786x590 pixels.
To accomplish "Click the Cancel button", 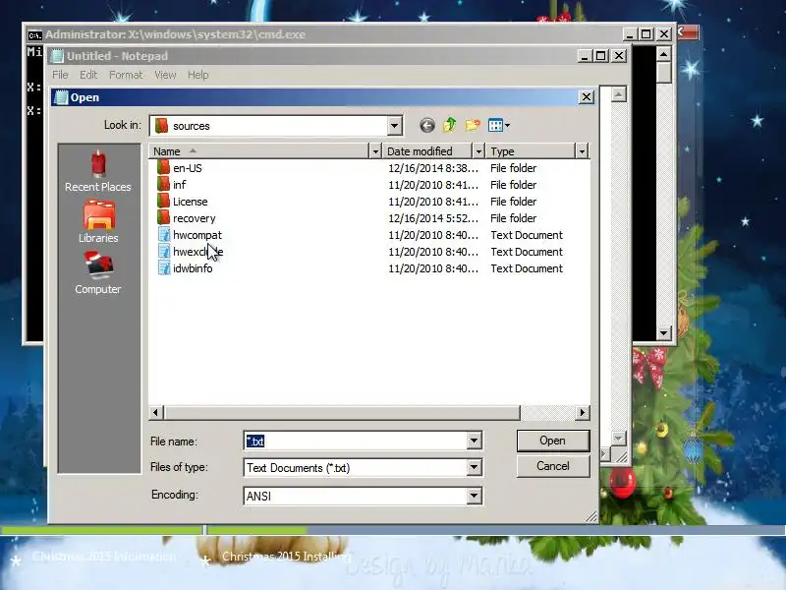I will [x=553, y=466].
